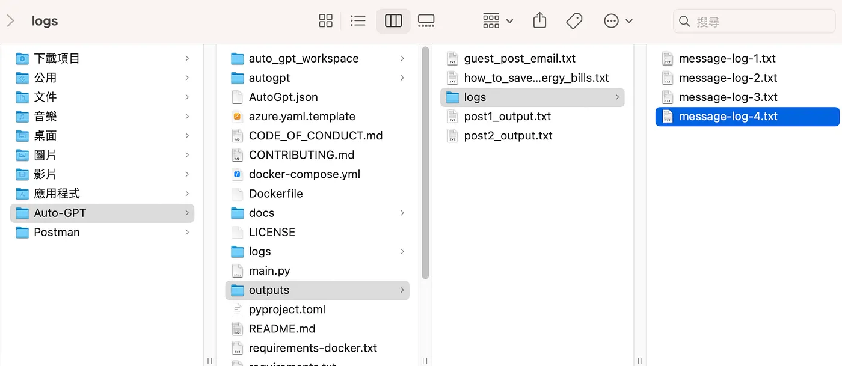
Task: Select message-log-3.txt file
Action: click(x=748, y=97)
